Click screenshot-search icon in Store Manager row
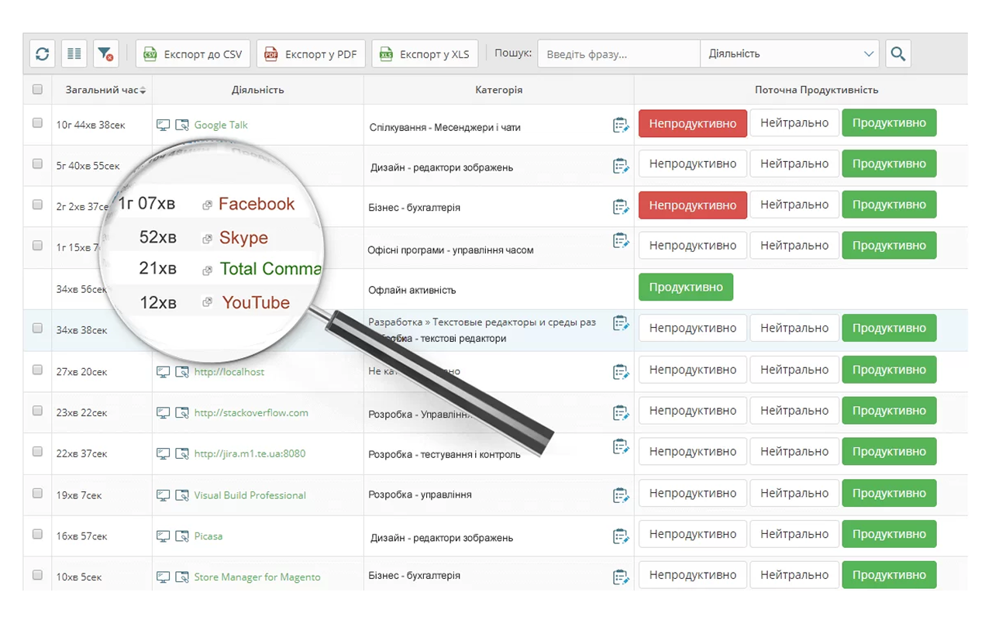Screen dimensions: 992x620 click(182, 577)
